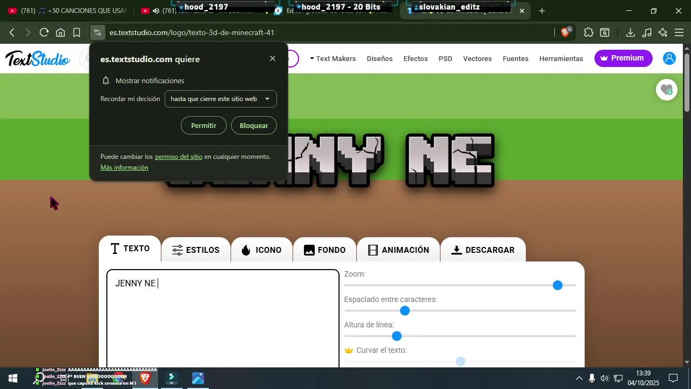
Task: Navigate back with the back arrow
Action: [12, 32]
